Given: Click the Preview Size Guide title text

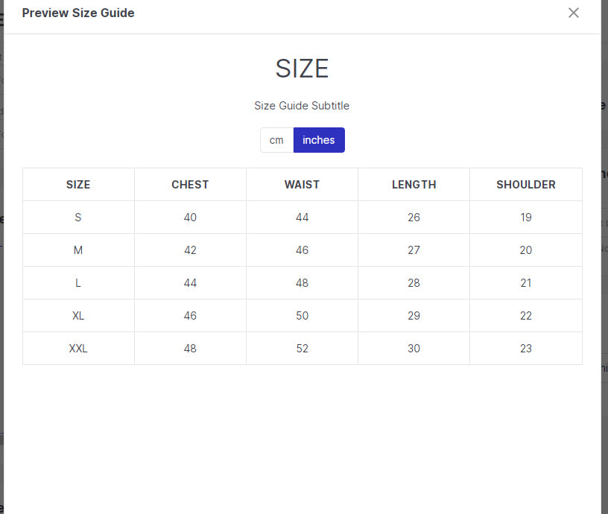Looking at the screenshot, I should [78, 13].
